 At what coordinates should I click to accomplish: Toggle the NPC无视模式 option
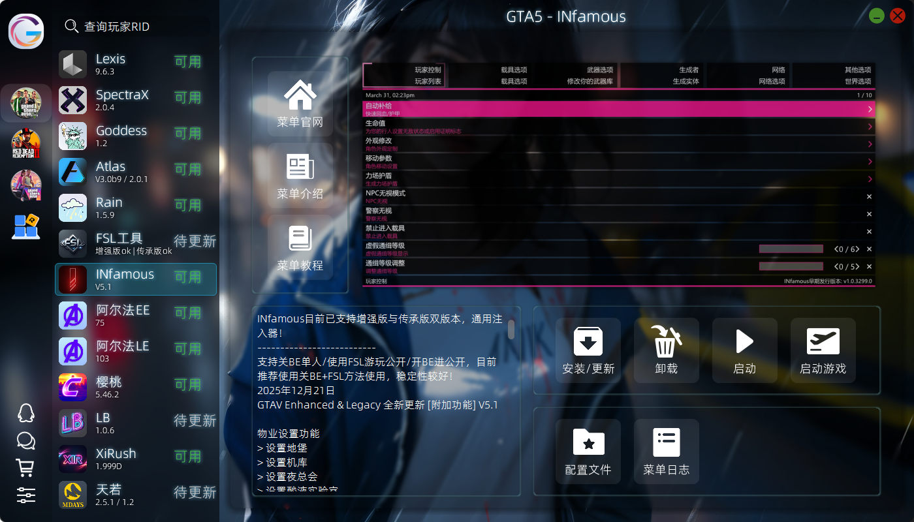pyautogui.click(x=869, y=196)
